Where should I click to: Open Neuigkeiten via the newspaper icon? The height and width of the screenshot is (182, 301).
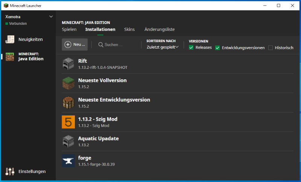pos(10,39)
